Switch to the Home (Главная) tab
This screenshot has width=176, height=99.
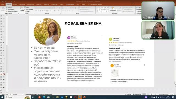pyautogui.click(x=9, y=4)
